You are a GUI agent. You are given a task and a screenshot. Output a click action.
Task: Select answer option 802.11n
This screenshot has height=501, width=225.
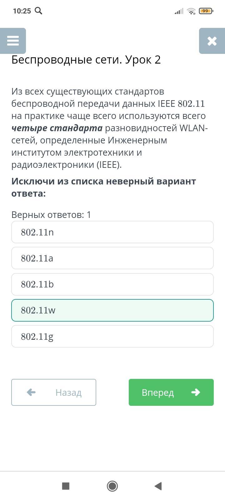(112, 232)
